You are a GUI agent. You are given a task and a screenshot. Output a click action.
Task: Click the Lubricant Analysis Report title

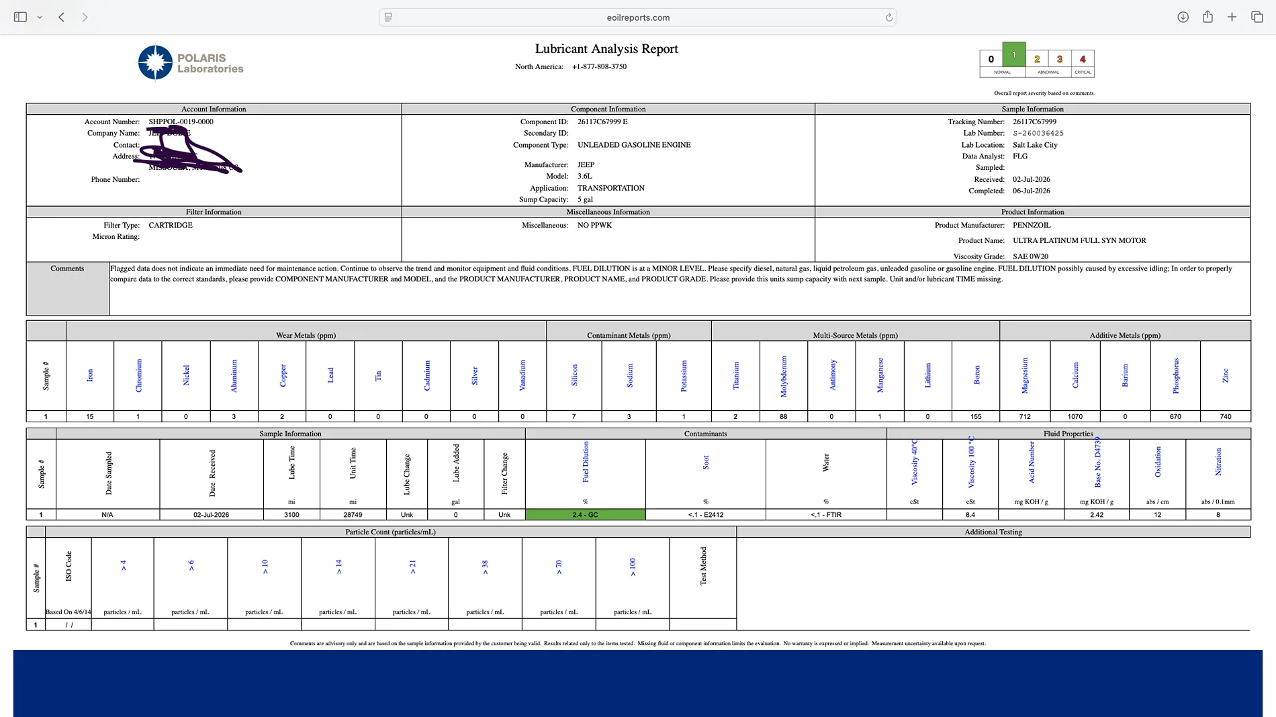pyautogui.click(x=606, y=48)
